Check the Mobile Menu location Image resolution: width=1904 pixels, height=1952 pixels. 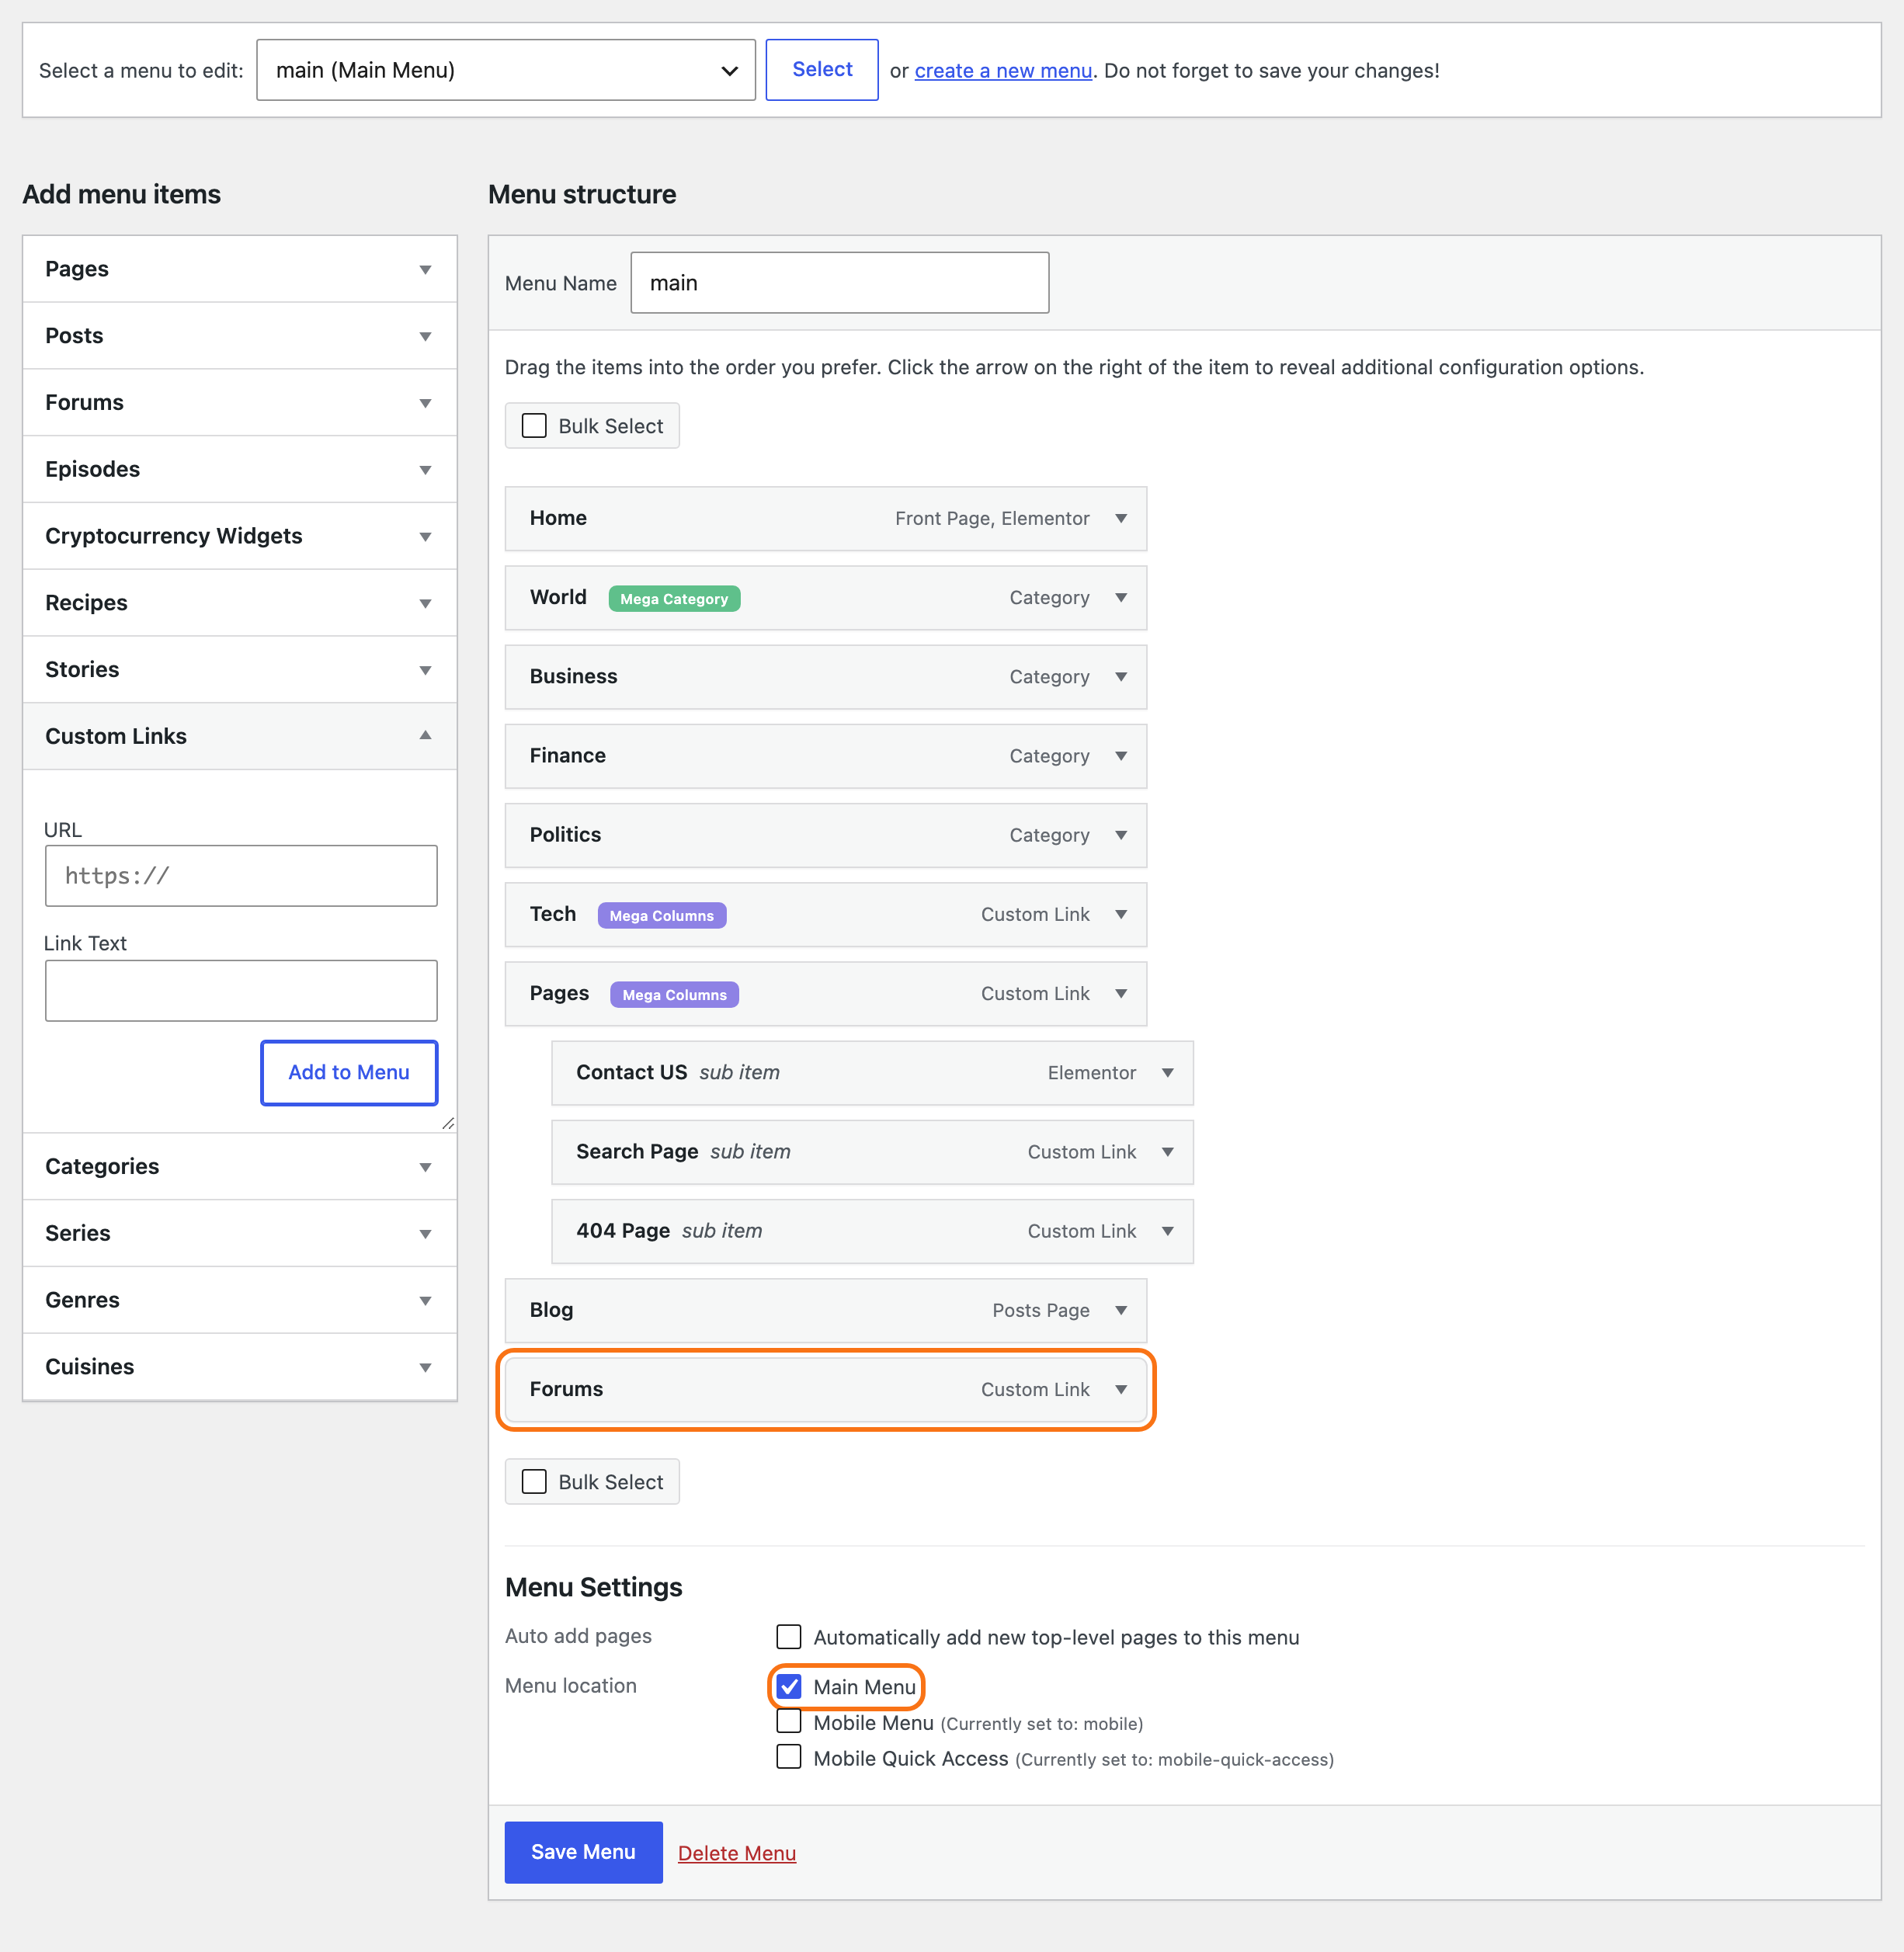point(789,1722)
